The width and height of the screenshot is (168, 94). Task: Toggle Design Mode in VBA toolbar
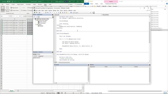[60, 13]
